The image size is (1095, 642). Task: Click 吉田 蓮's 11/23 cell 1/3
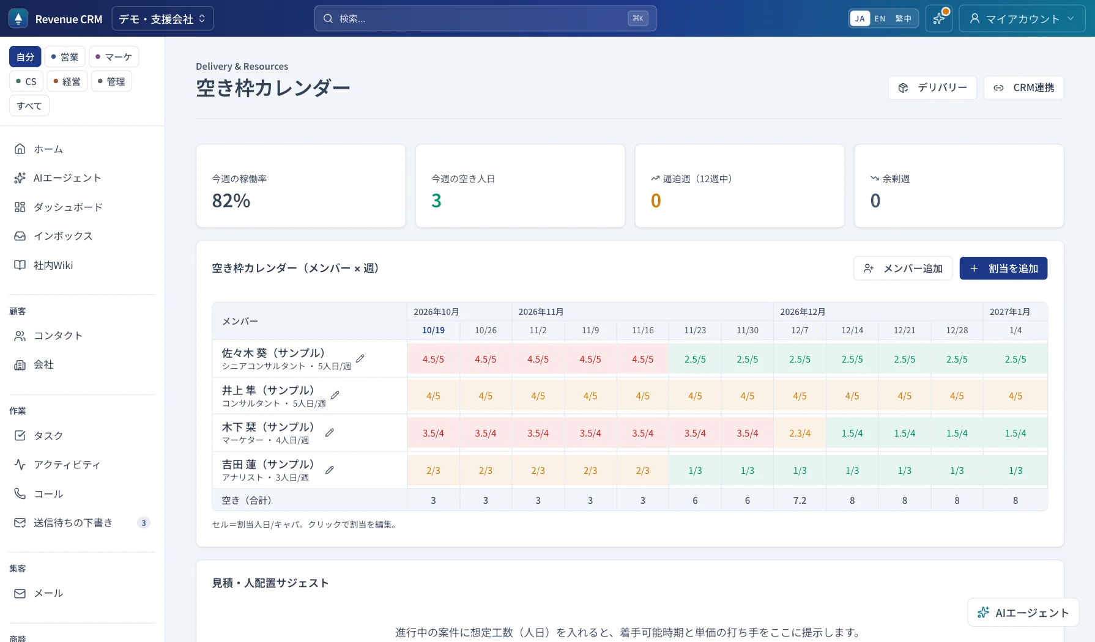[695, 470]
